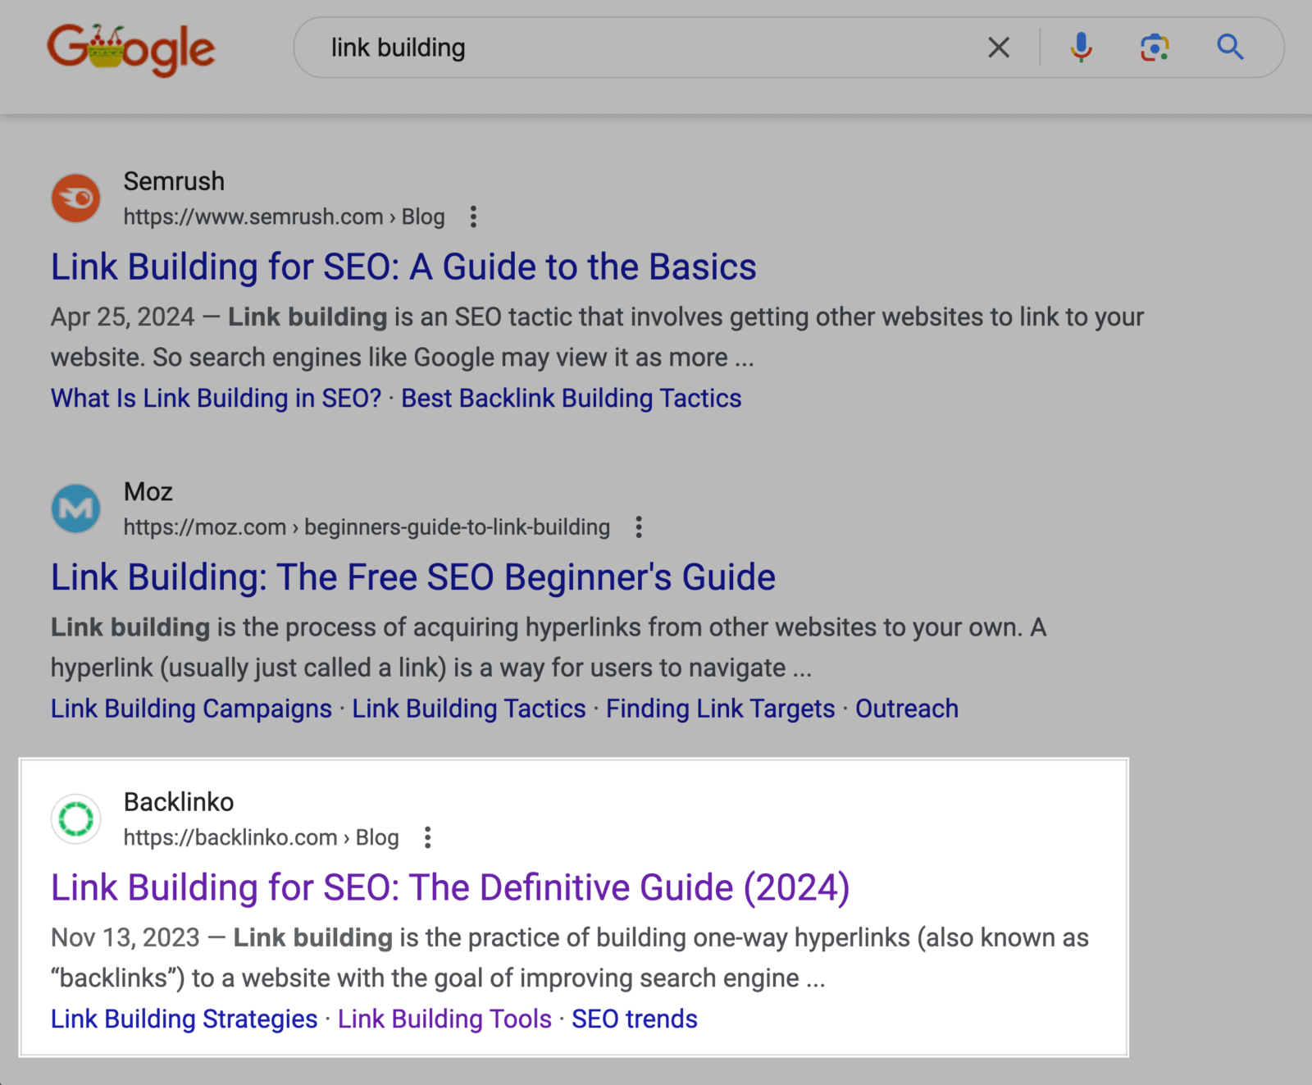Click the Moz site favicon
The height and width of the screenshot is (1085, 1312).
coord(75,508)
